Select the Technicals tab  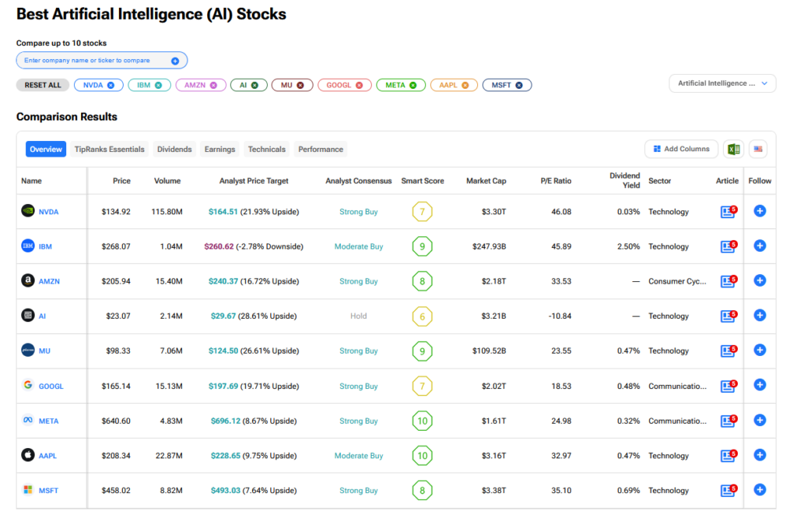point(266,149)
